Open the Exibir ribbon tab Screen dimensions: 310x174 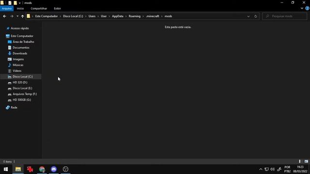click(x=57, y=9)
